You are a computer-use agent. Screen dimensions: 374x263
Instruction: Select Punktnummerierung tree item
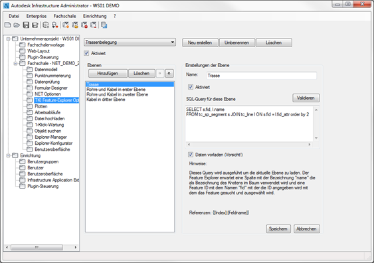52,75
